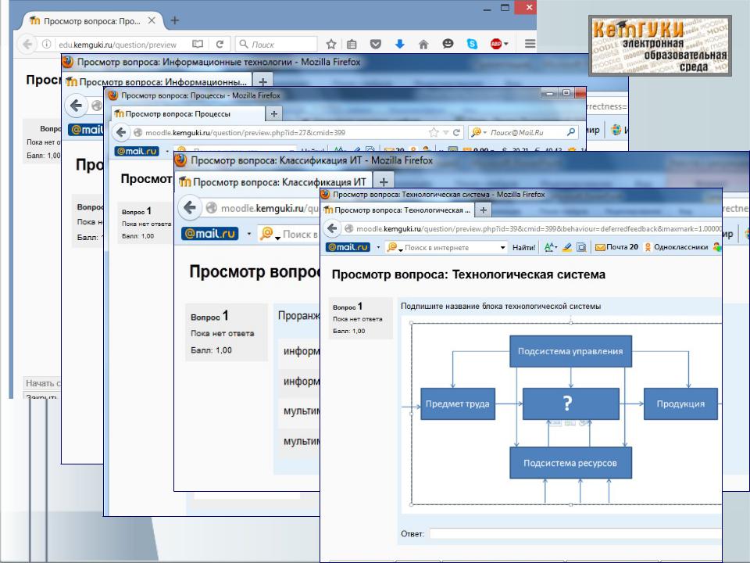
Task: Go to home page with the house icon
Action: point(423,44)
